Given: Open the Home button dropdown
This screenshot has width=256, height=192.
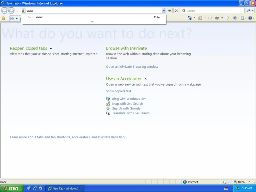Looking at the screenshot, I should [x=194, y=18].
